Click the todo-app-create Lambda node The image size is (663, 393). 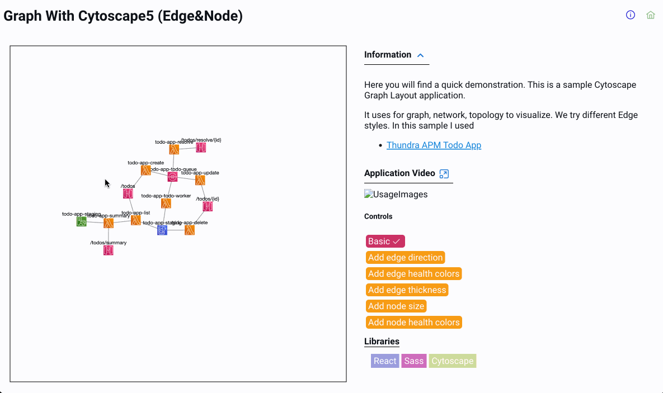(145, 170)
